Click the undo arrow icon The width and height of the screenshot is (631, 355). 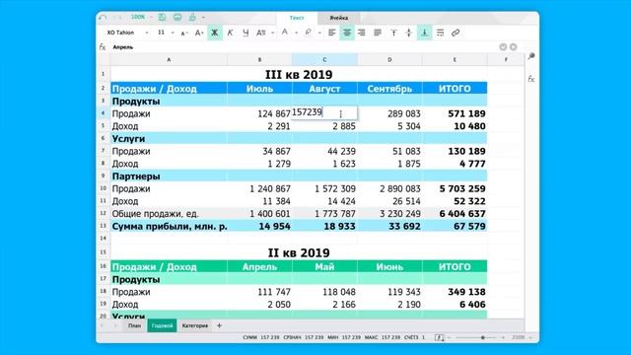point(104,18)
